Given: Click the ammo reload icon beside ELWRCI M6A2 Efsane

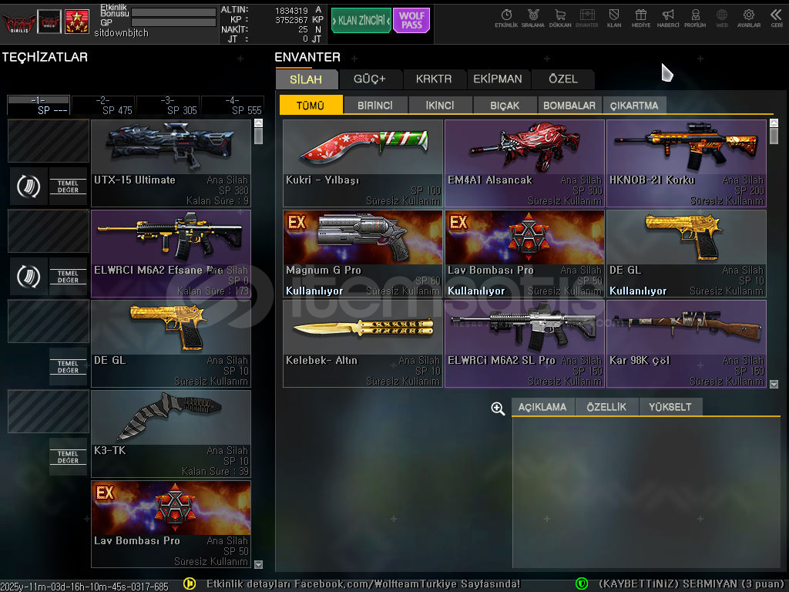Looking at the screenshot, I should [x=29, y=277].
